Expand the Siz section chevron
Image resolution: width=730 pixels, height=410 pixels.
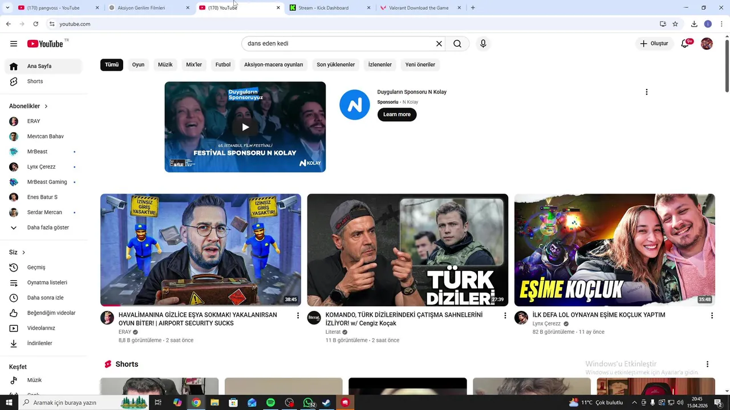point(23,252)
